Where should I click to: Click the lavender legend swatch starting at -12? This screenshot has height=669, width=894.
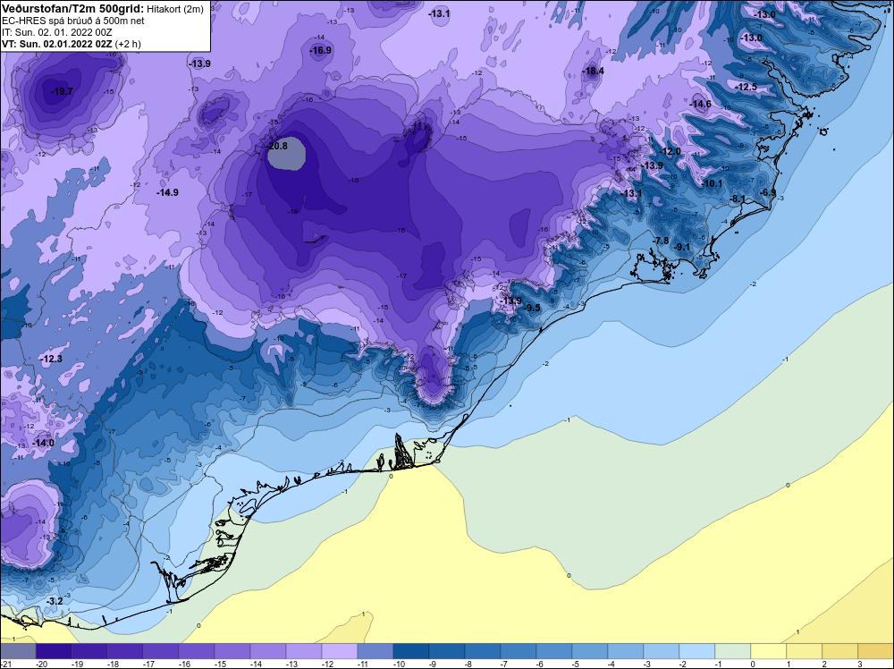[340, 651]
